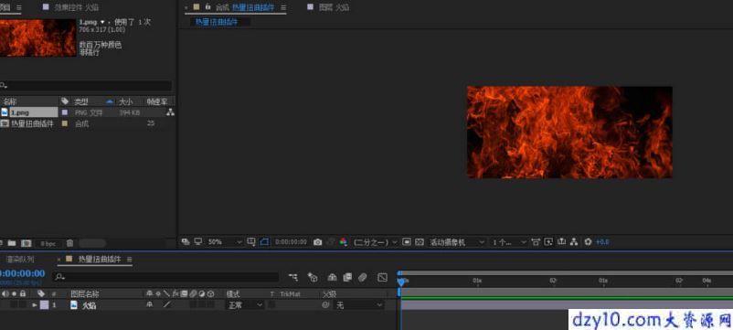The width and height of the screenshot is (733, 330).
Task: Sort the project list by the 名称 column
Action: coord(10,101)
